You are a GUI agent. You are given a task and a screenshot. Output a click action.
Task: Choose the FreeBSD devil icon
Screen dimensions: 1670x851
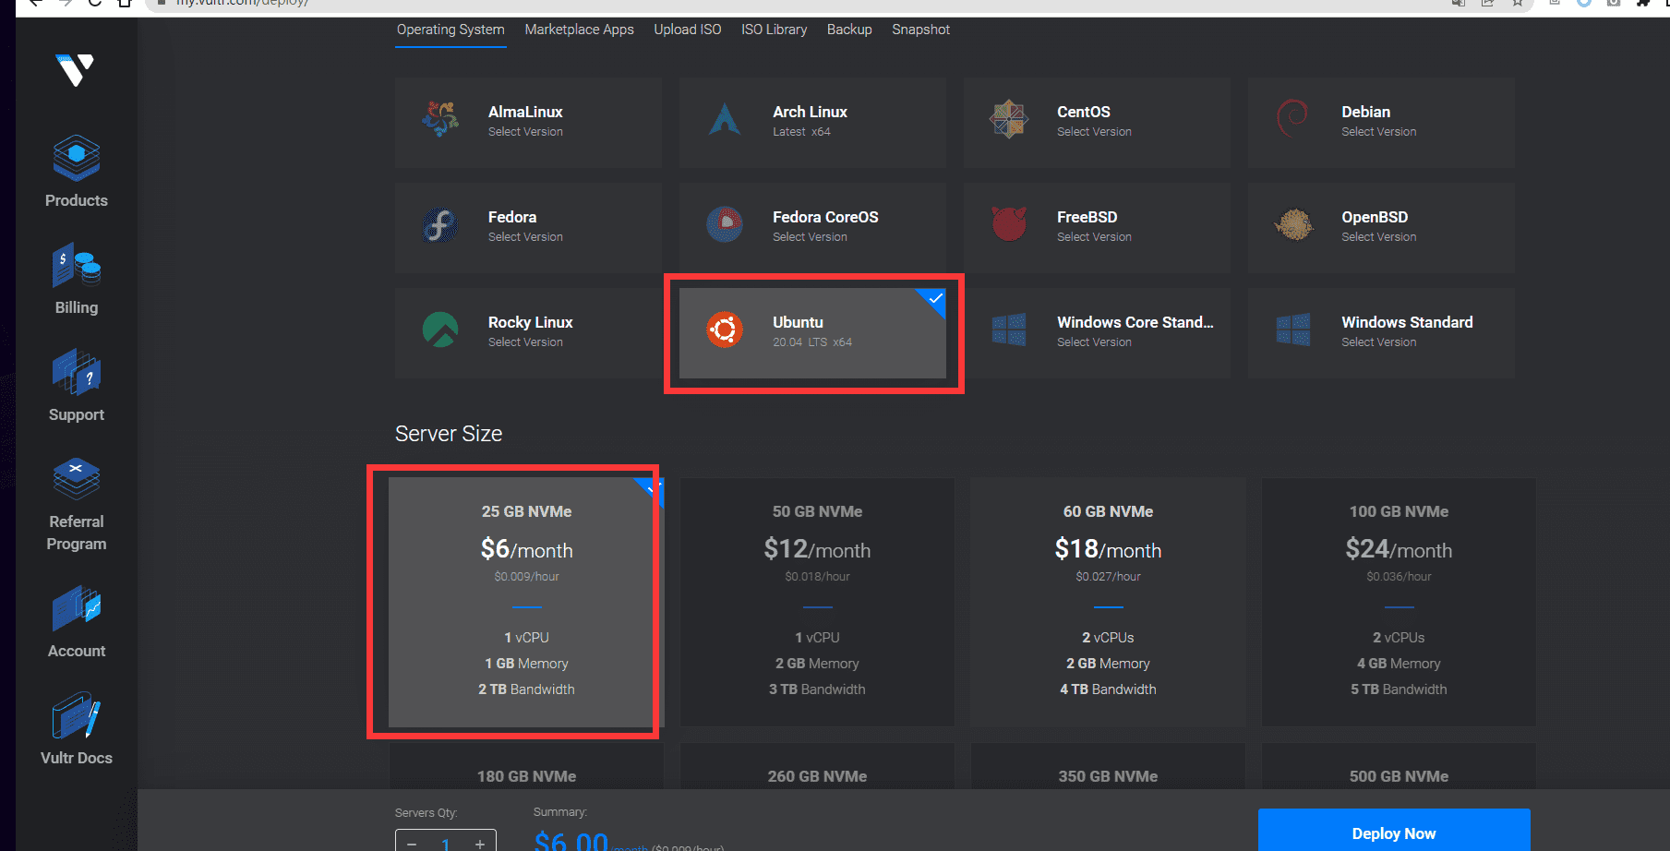(x=1009, y=224)
